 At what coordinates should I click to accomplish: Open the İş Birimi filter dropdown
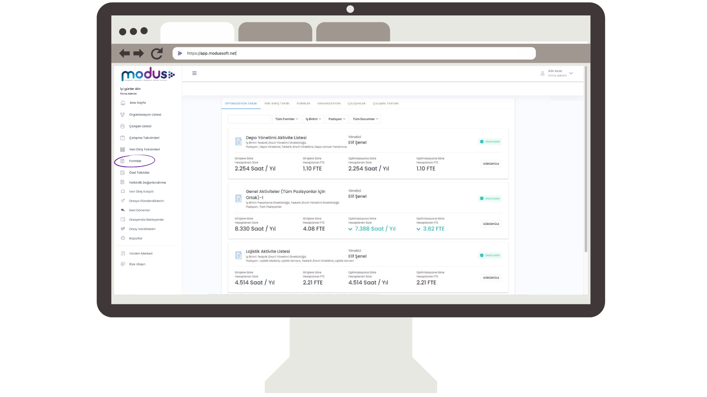[x=313, y=119]
